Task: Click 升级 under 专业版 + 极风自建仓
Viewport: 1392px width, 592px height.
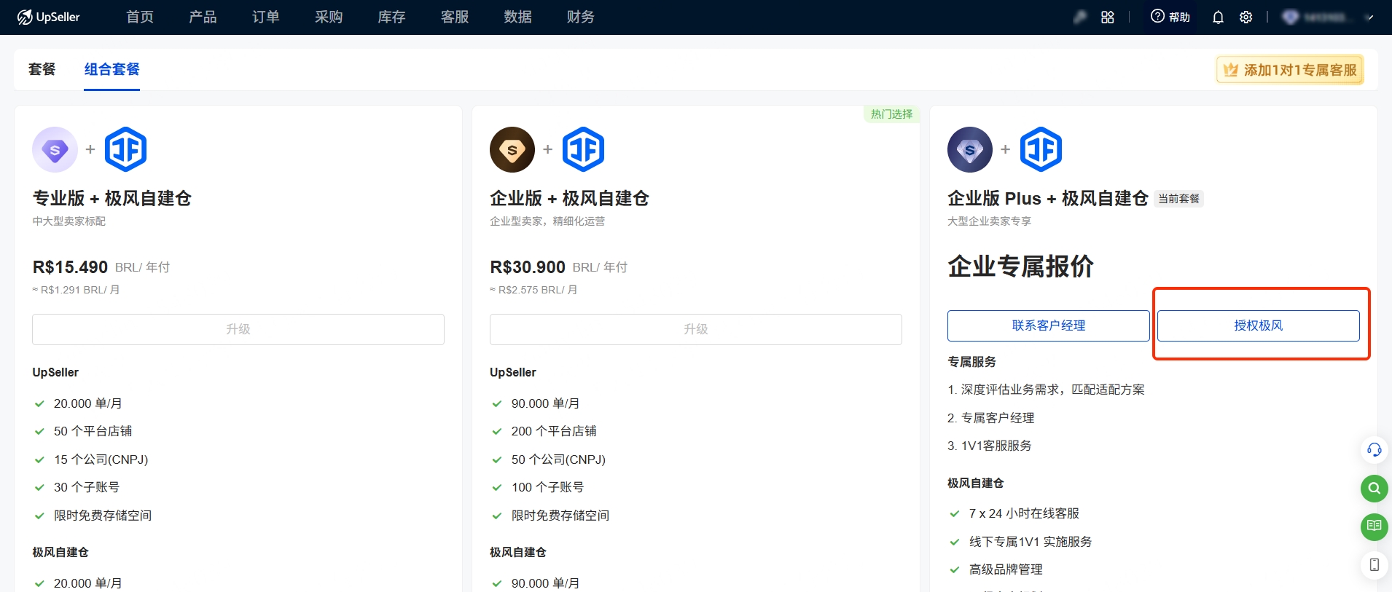Action: [x=238, y=329]
